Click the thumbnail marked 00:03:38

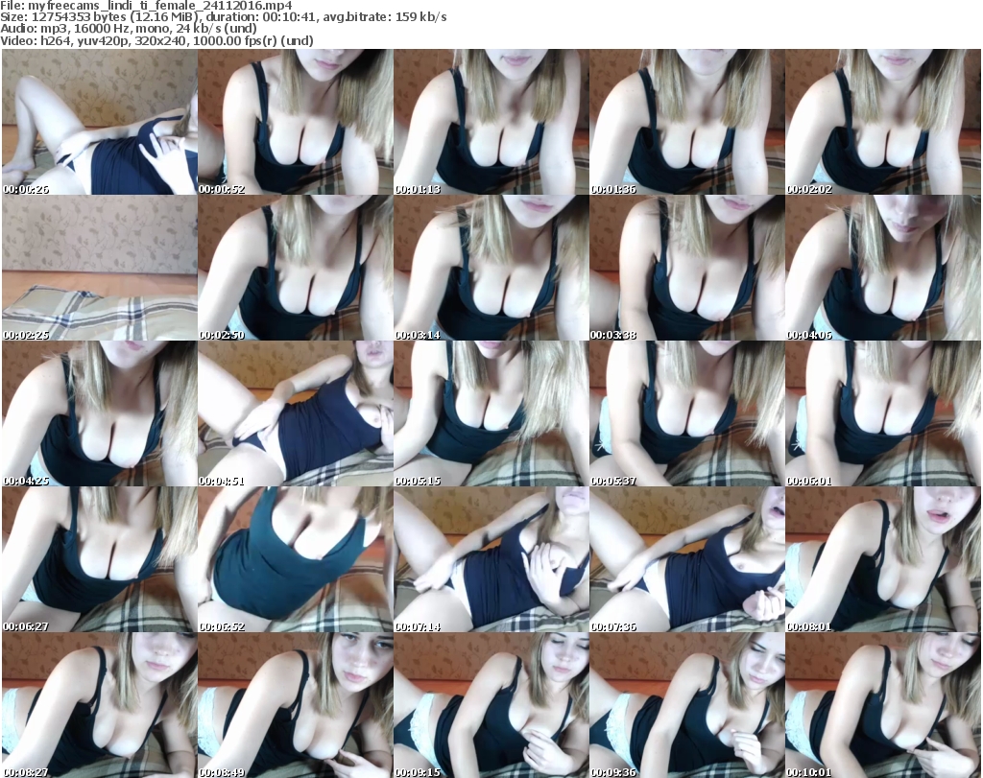686,268
